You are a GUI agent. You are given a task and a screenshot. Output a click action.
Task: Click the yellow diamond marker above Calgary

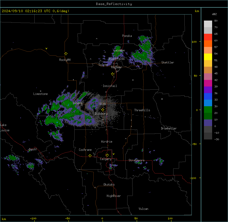pyautogui.click(x=107, y=155)
